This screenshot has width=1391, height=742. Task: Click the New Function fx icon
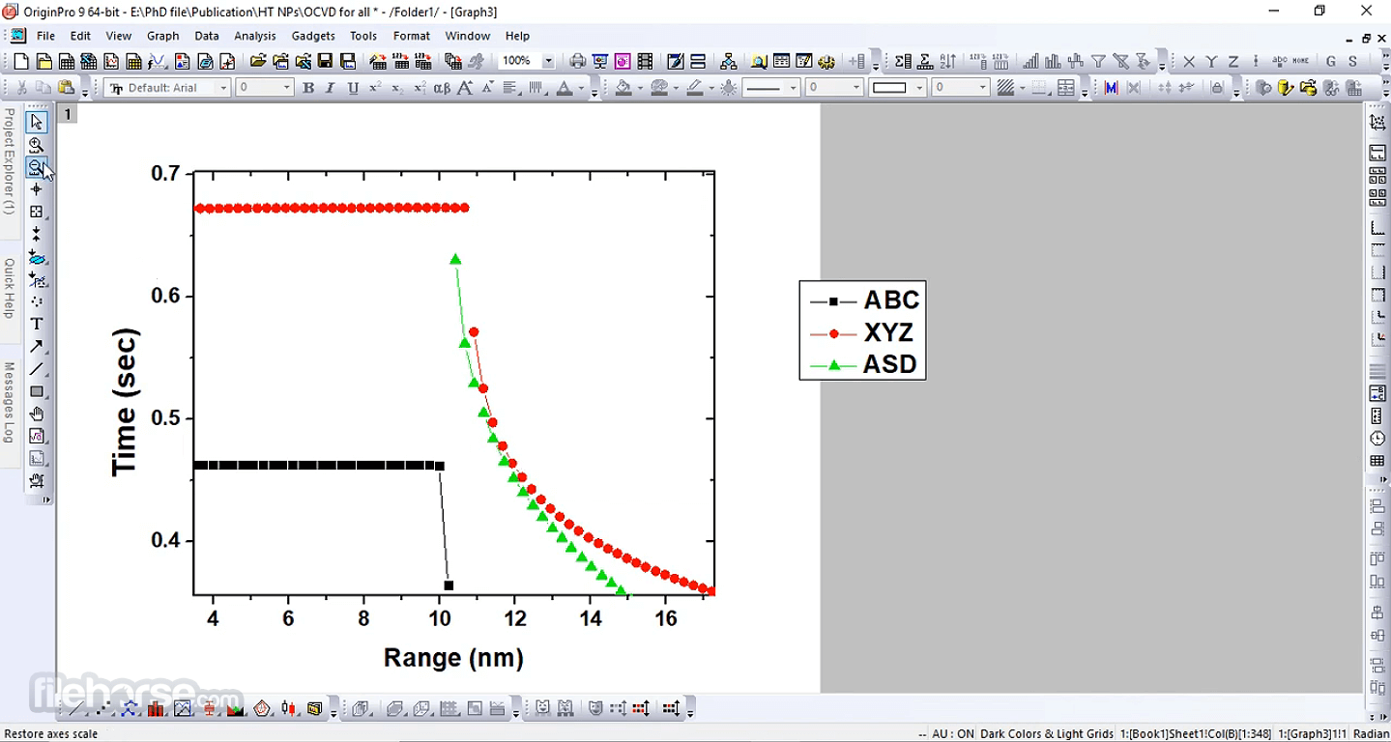pyautogui.click(x=157, y=62)
